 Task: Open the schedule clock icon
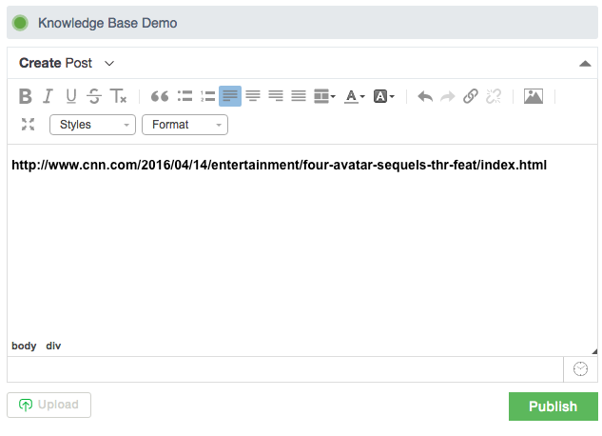click(580, 369)
